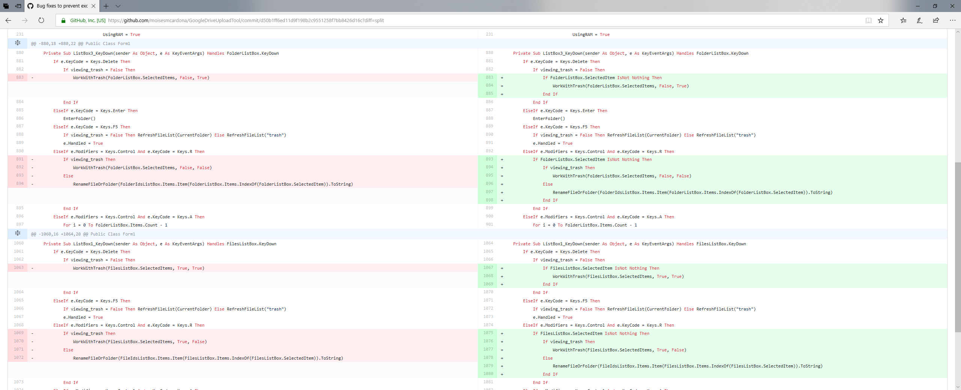Click the green lock site security icon
The width and height of the screenshot is (961, 390).
[x=63, y=20]
